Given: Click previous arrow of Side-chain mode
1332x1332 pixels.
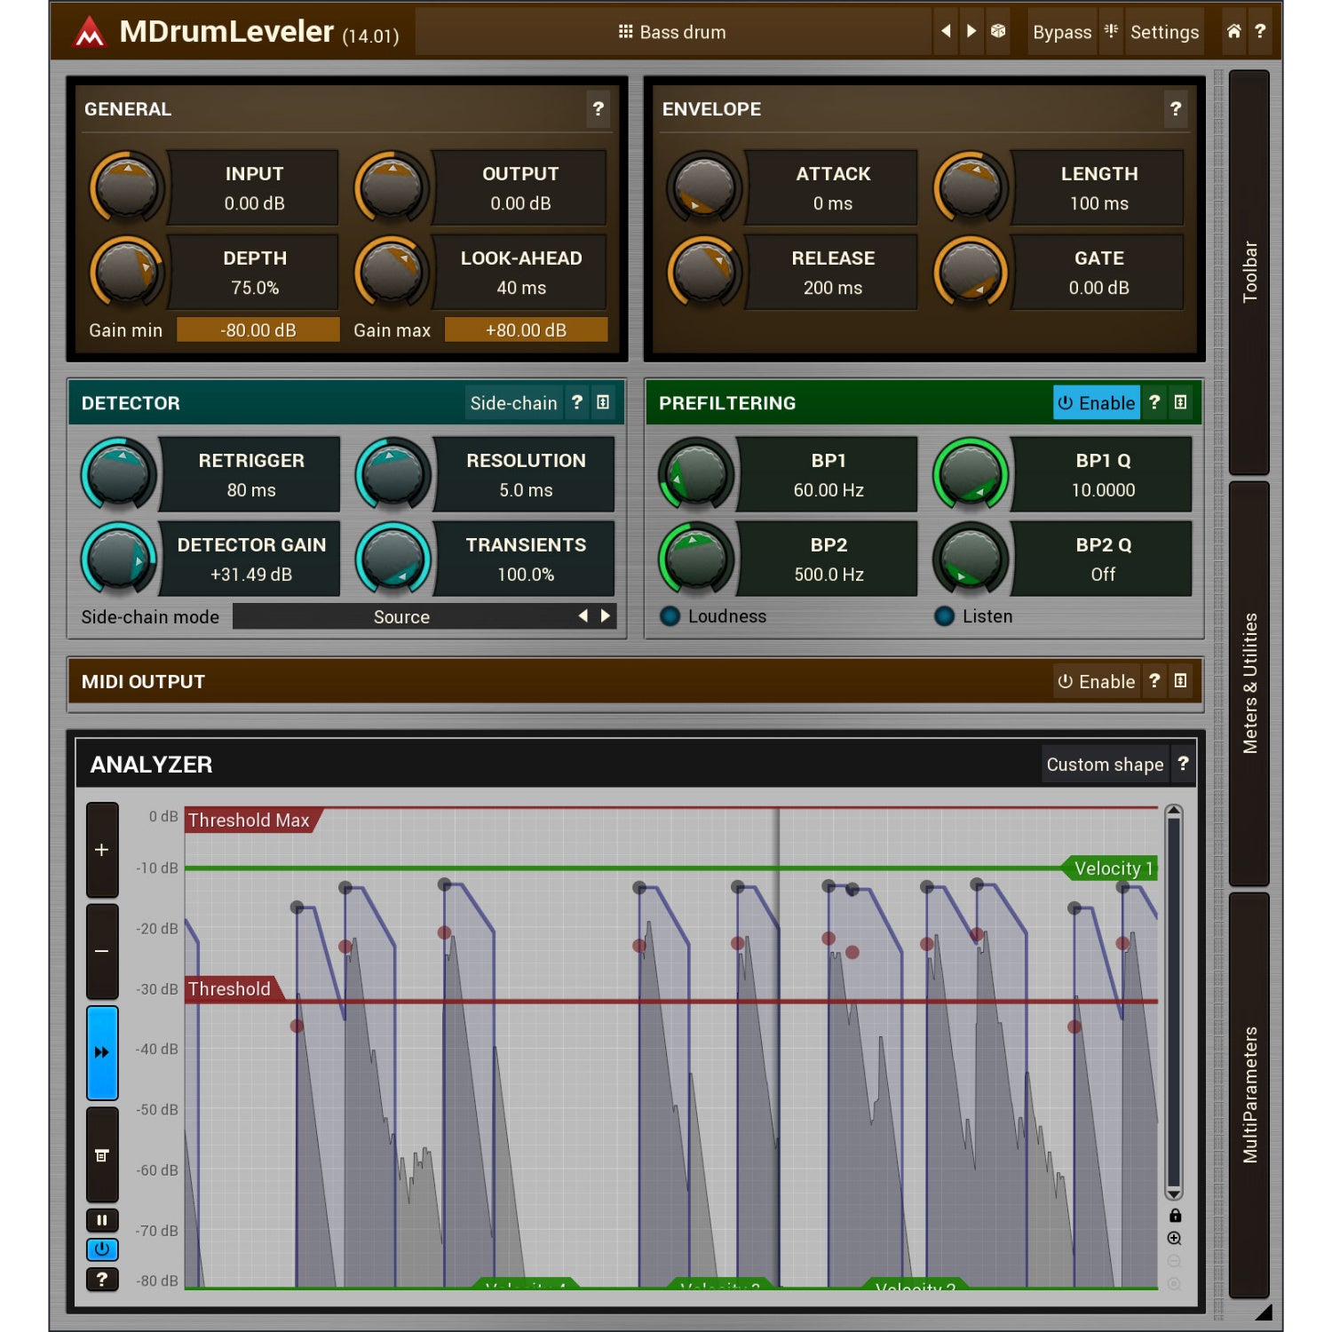Looking at the screenshot, I should coord(583,615).
